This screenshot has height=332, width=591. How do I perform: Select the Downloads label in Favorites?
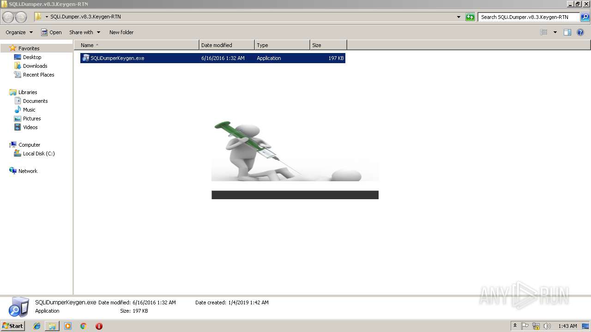35,66
